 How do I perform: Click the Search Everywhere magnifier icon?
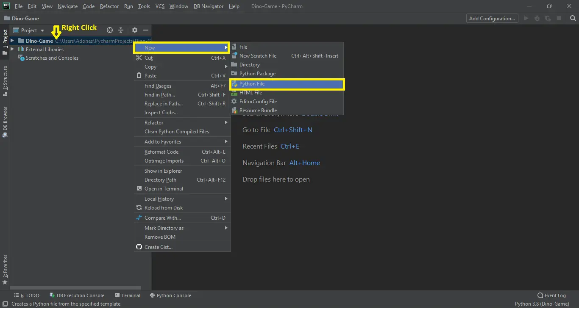[573, 18]
